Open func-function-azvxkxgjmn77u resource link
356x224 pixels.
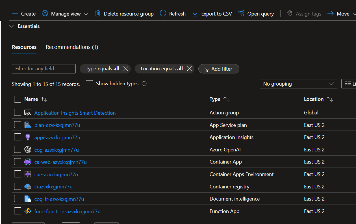[67, 212]
